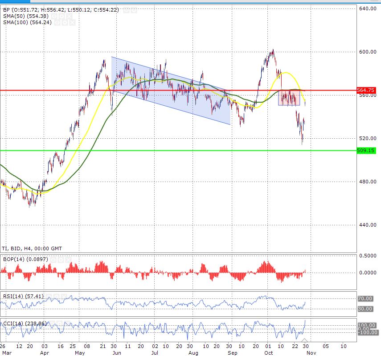381x356 pixels.
Task: Click the 520.00 price axis label
Action: coord(368,138)
